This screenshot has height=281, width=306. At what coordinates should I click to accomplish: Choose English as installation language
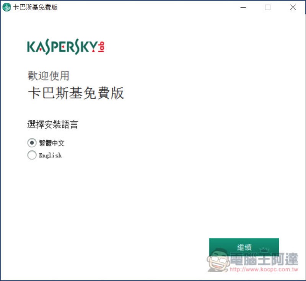[x=32, y=155]
